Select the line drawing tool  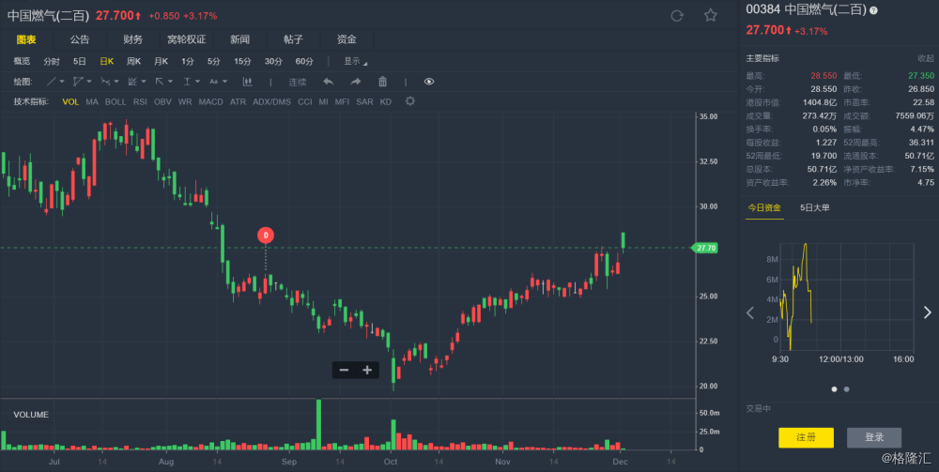[x=52, y=82]
